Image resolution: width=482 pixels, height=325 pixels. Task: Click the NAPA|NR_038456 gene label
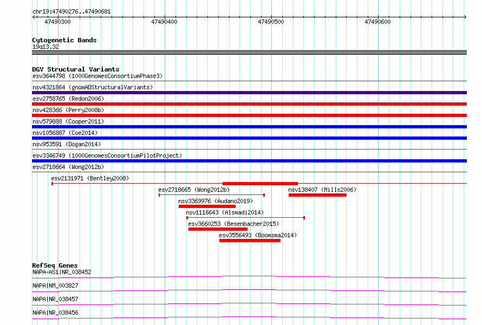pos(55,313)
